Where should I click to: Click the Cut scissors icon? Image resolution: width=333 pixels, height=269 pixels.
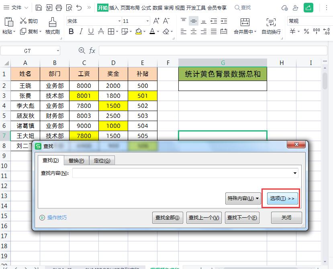coord(23,21)
